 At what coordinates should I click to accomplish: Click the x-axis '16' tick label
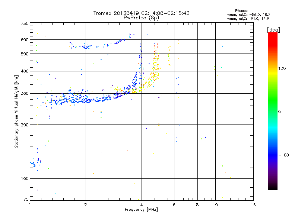pyautogui.click(x=253, y=205)
